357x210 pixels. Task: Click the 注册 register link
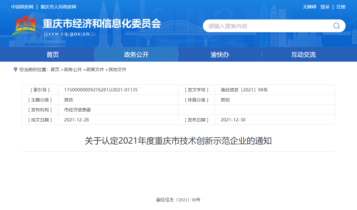(341, 7)
